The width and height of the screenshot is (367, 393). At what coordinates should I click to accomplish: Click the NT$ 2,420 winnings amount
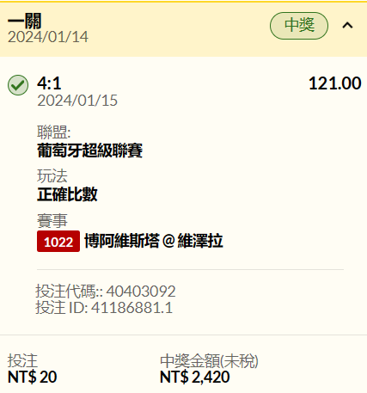(x=195, y=377)
